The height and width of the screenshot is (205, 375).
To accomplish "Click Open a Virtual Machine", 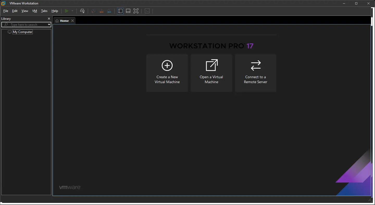I will [211, 73].
